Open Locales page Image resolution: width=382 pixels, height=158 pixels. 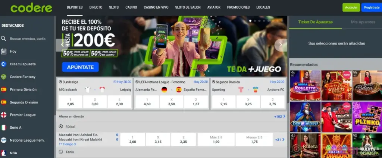pyautogui.click(x=263, y=7)
